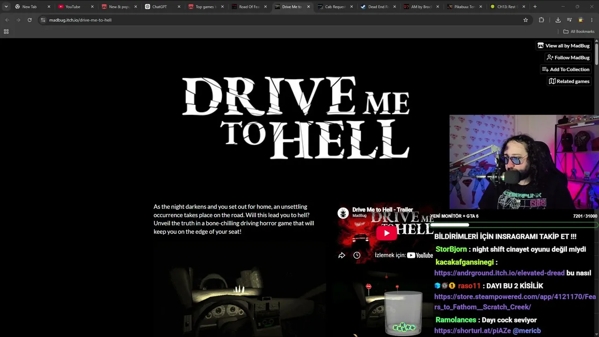
Task: Click the MadBug channel name under trailer title
Action: (359, 216)
